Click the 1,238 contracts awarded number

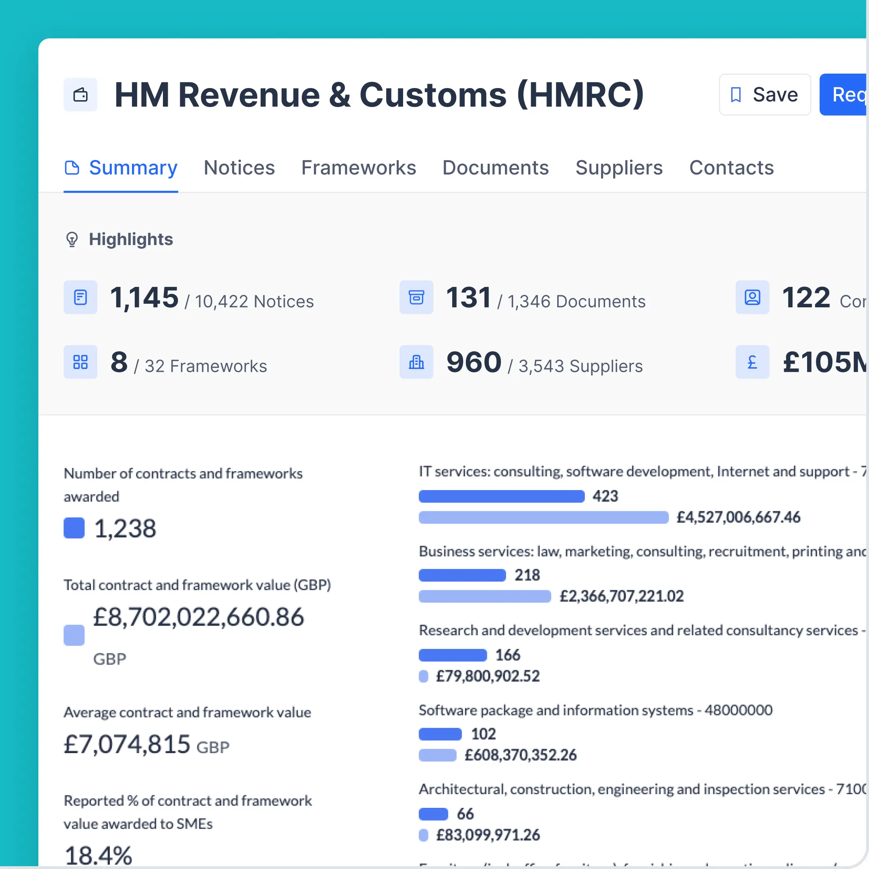click(125, 529)
